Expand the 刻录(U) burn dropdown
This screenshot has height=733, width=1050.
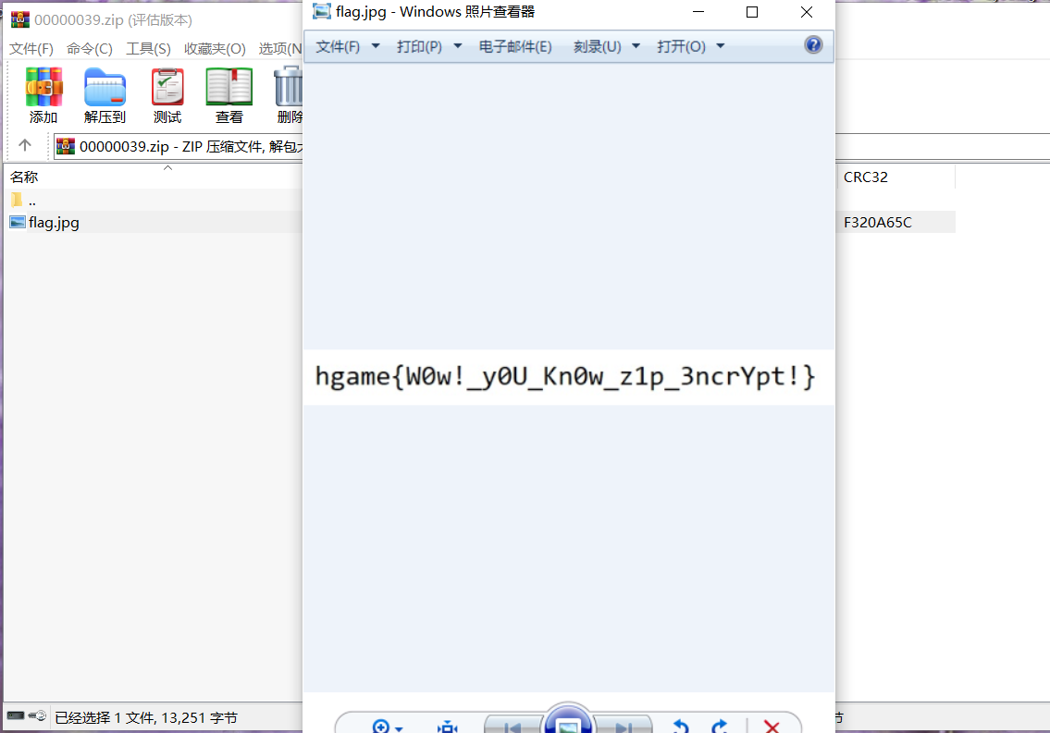pos(607,46)
